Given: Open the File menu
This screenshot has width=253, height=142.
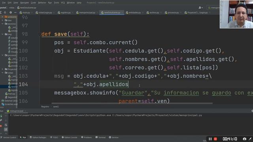Looking at the screenshot, I should (x=4, y=3).
